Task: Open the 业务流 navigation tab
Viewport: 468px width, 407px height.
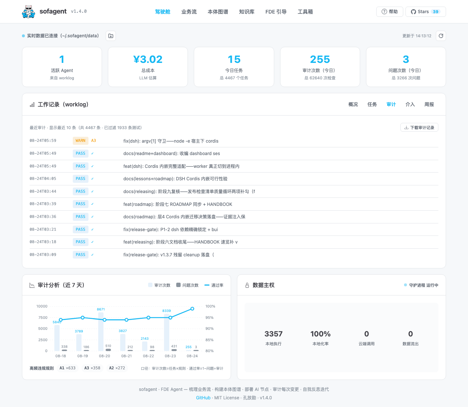Action: pyautogui.click(x=189, y=12)
